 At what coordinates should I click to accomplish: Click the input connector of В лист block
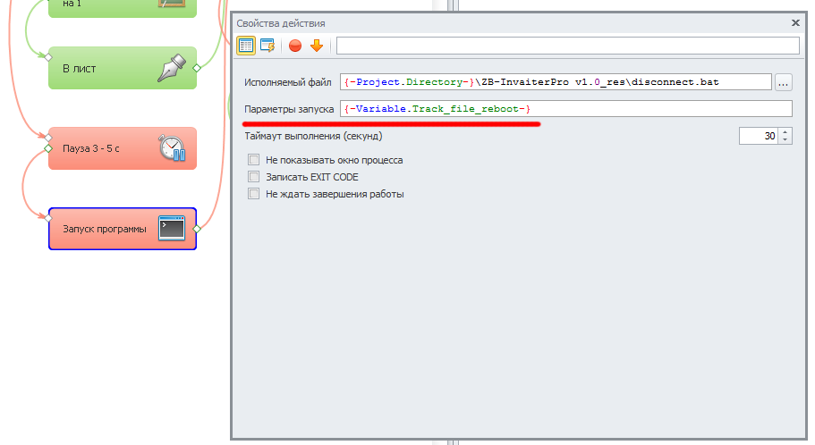(48, 57)
